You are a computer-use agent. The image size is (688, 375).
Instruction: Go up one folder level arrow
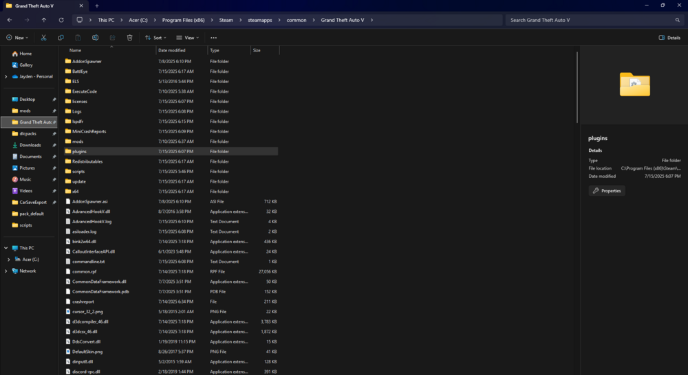[x=44, y=20]
